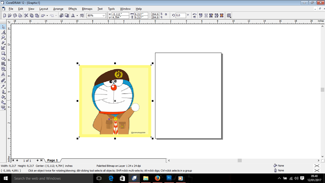Select the Text tool in the toolbox
The width and height of the screenshot is (325, 183).
(x=3, y=74)
